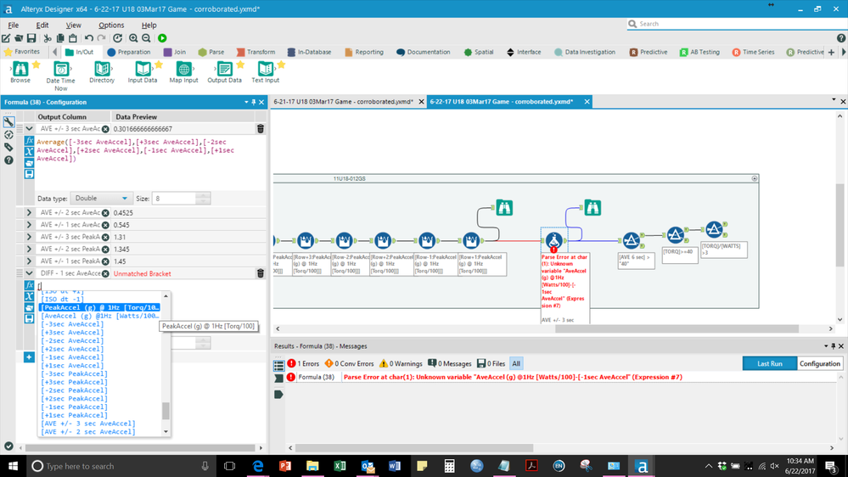Image resolution: width=848 pixels, height=477 pixels.
Task: Select the Directory tool icon
Action: pyautogui.click(x=102, y=69)
